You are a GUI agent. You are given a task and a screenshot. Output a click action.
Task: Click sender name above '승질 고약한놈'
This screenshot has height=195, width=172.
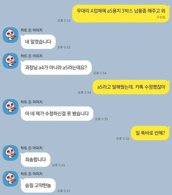click(31, 174)
